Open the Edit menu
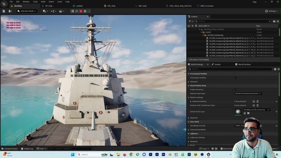The width and height of the screenshot is (281, 158). 18,2
